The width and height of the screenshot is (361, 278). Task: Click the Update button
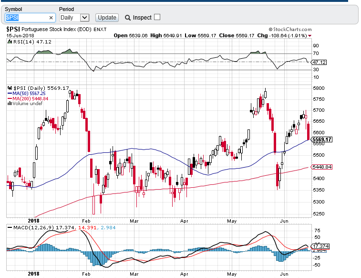point(107,18)
